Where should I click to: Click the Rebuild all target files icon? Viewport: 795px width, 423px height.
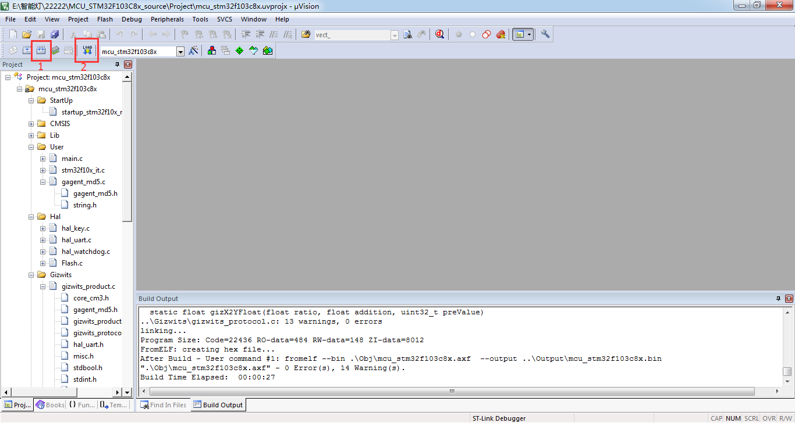[x=41, y=51]
